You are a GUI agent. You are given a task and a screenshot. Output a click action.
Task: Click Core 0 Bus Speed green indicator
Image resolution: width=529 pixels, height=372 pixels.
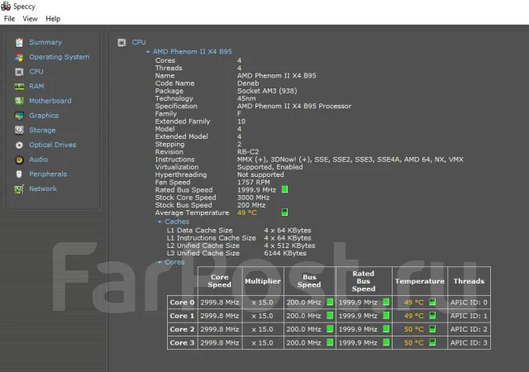point(330,302)
